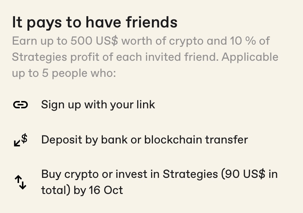
Task: Tap the diagonal arrow of deposit icon
Action: coord(17,143)
